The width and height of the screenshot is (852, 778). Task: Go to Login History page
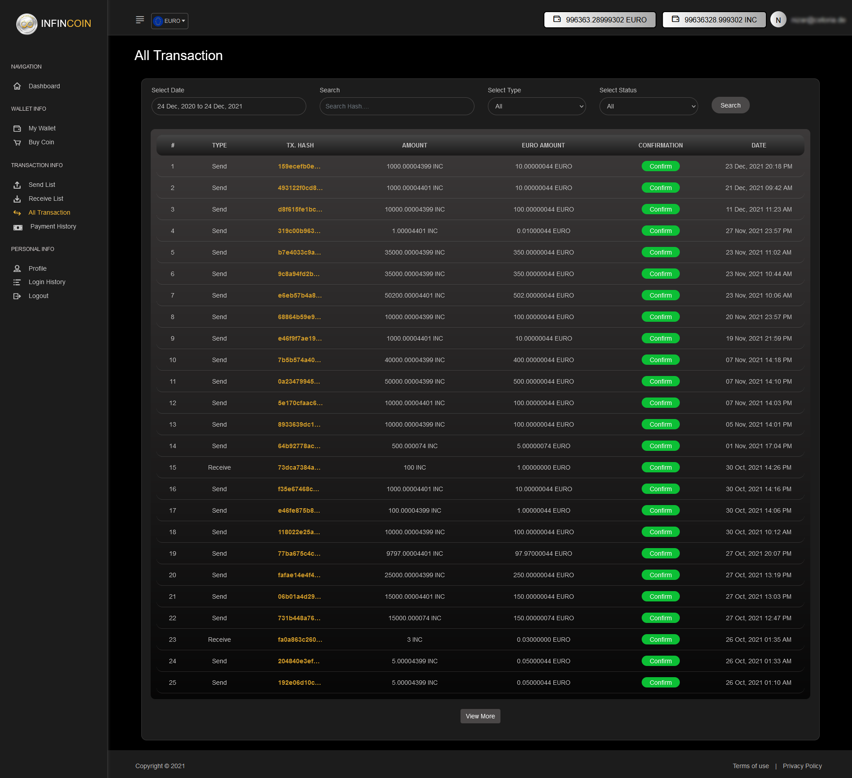tap(47, 282)
